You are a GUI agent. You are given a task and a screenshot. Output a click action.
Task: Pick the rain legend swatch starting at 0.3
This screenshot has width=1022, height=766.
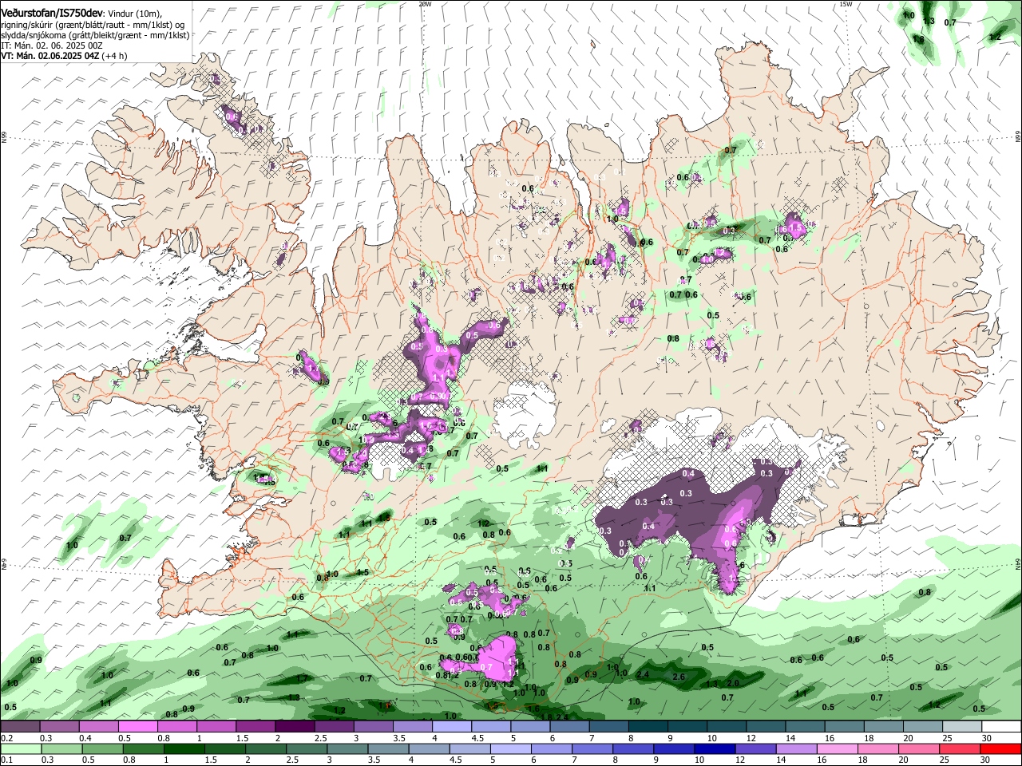click(x=61, y=748)
